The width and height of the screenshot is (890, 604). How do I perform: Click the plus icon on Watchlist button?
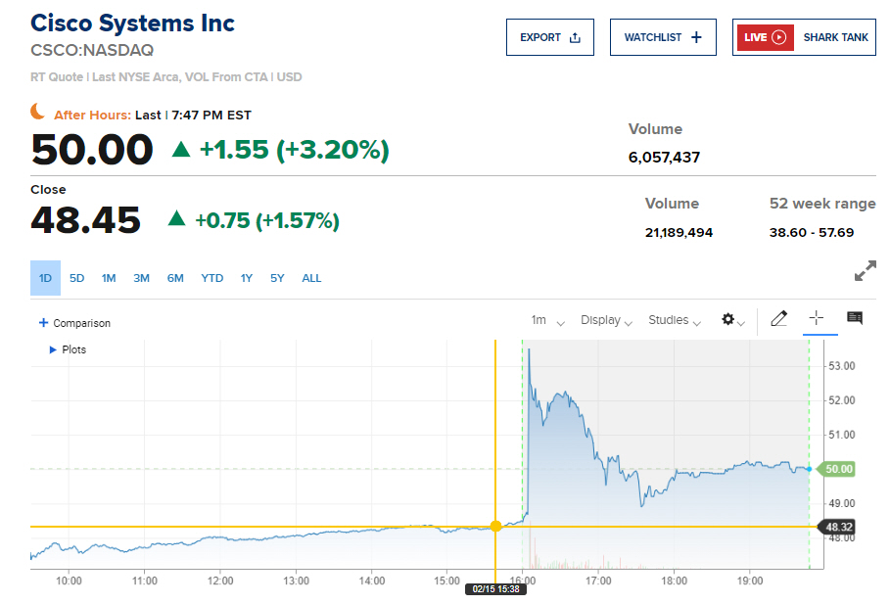click(696, 37)
